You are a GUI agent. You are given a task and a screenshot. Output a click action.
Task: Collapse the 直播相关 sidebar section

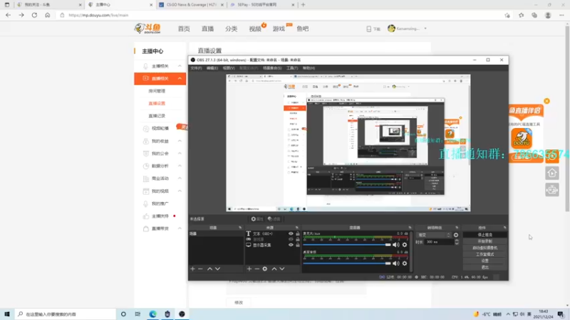[180, 78]
